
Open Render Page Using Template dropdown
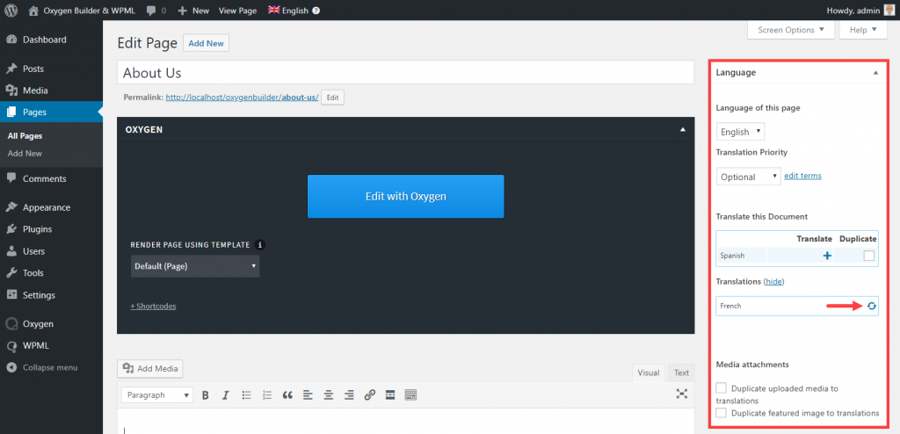[x=195, y=266]
